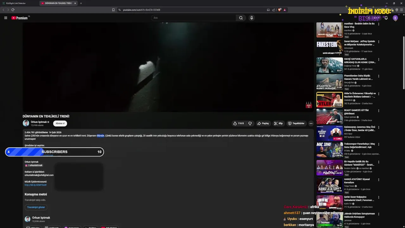Viewport: 405px width, 228px height.
Task: Open Piramitlerden Daha Büyük video thumbnail
Action: coord(330,82)
